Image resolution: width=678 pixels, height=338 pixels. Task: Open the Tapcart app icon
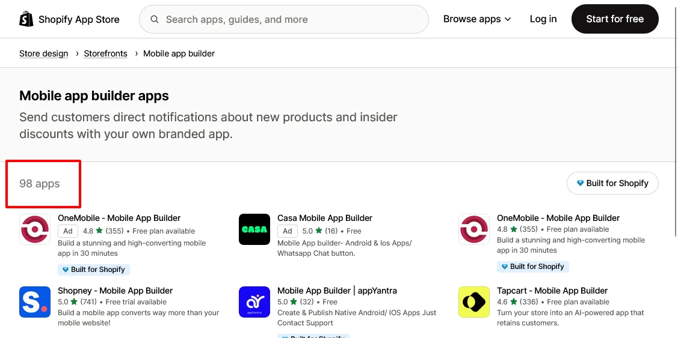click(474, 302)
